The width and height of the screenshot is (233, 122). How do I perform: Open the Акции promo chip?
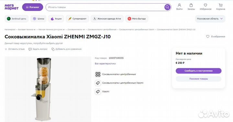tap(56, 19)
